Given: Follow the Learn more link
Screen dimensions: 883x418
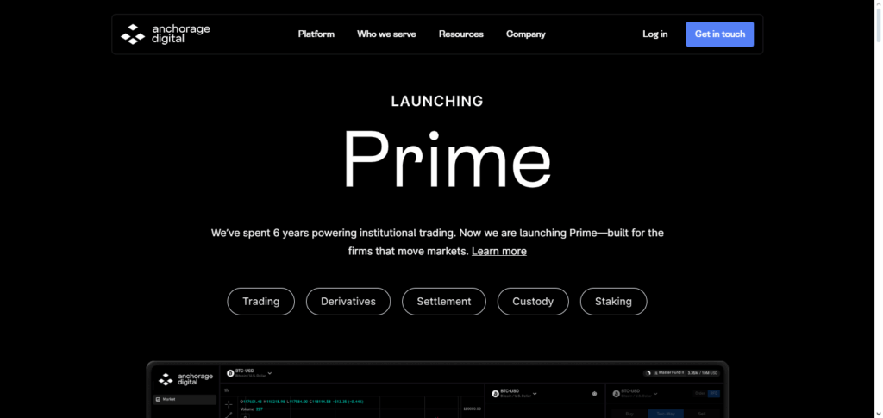Looking at the screenshot, I should [x=499, y=252].
